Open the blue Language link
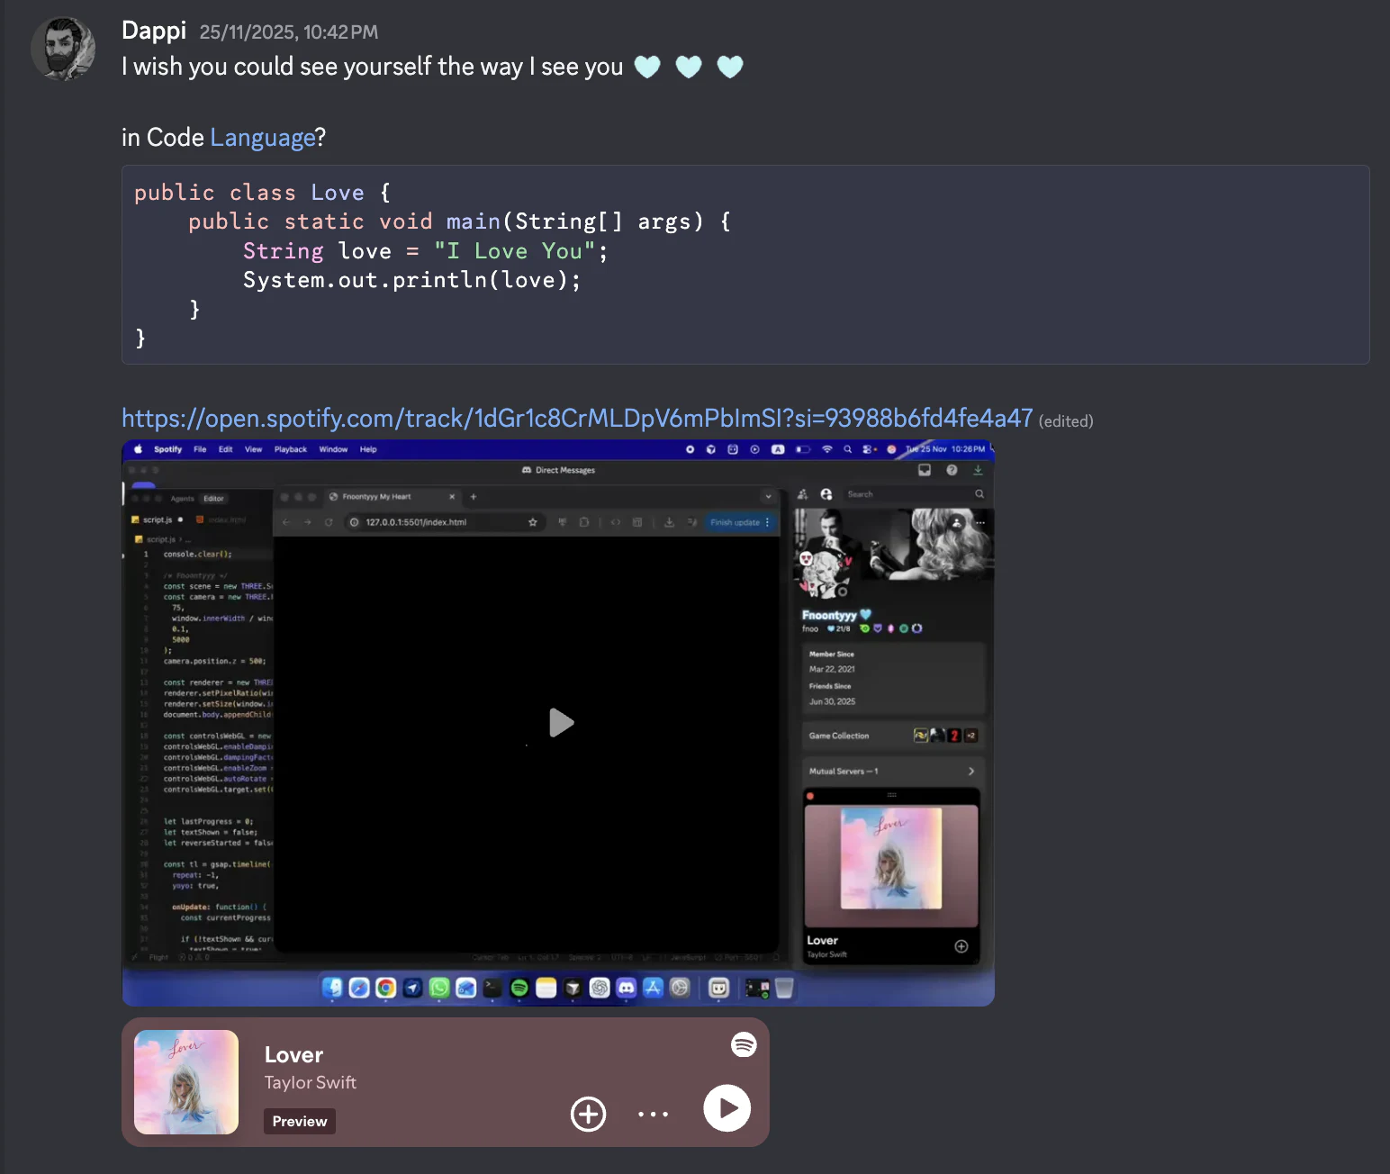1390x1174 pixels. pyautogui.click(x=263, y=138)
